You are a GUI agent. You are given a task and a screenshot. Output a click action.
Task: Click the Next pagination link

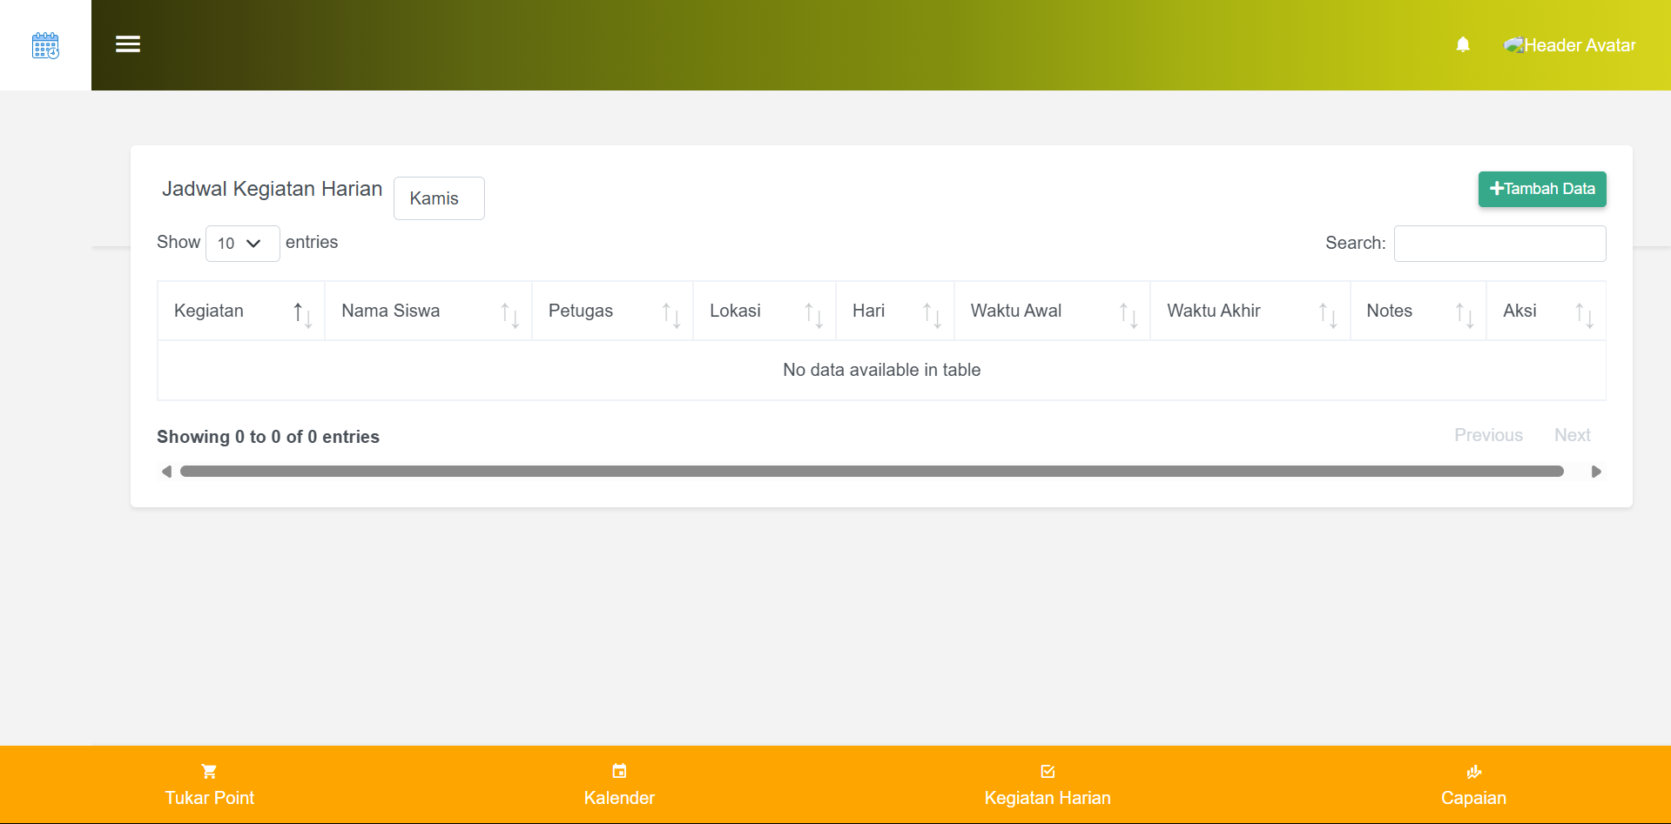tap(1572, 435)
